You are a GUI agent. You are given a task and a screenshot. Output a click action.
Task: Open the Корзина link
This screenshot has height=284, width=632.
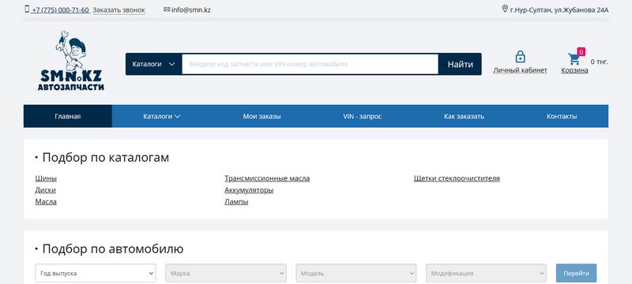coord(574,70)
